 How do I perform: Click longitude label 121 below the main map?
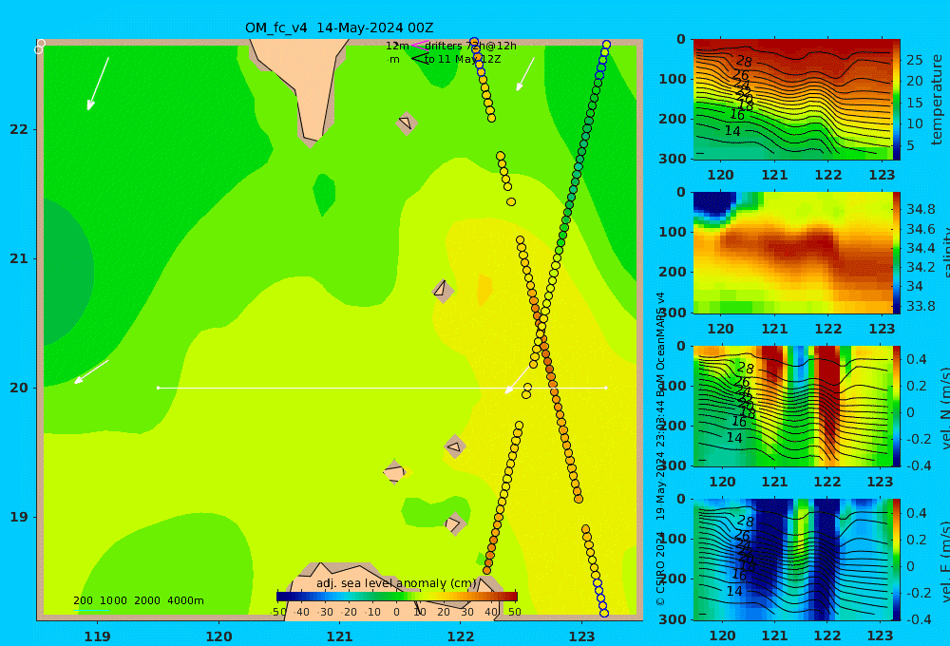click(340, 636)
